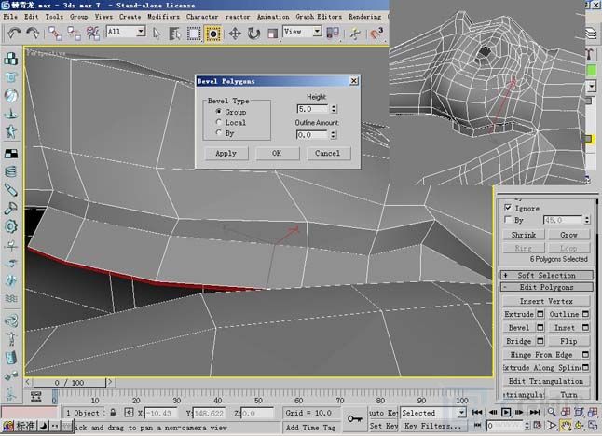Activate the Pan View hand tool

tap(565, 425)
